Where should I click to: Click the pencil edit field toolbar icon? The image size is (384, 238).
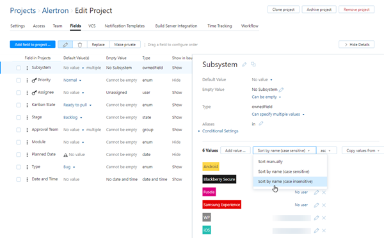coord(65,45)
